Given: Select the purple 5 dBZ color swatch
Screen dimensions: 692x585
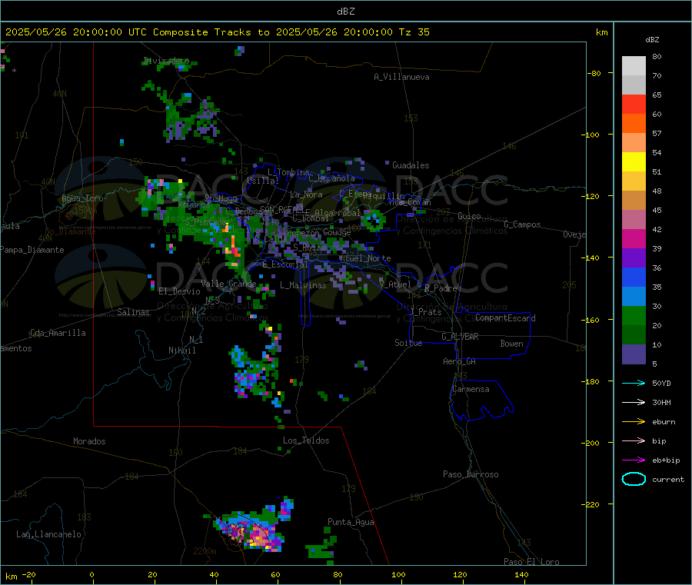Looking at the screenshot, I should coord(634,354).
